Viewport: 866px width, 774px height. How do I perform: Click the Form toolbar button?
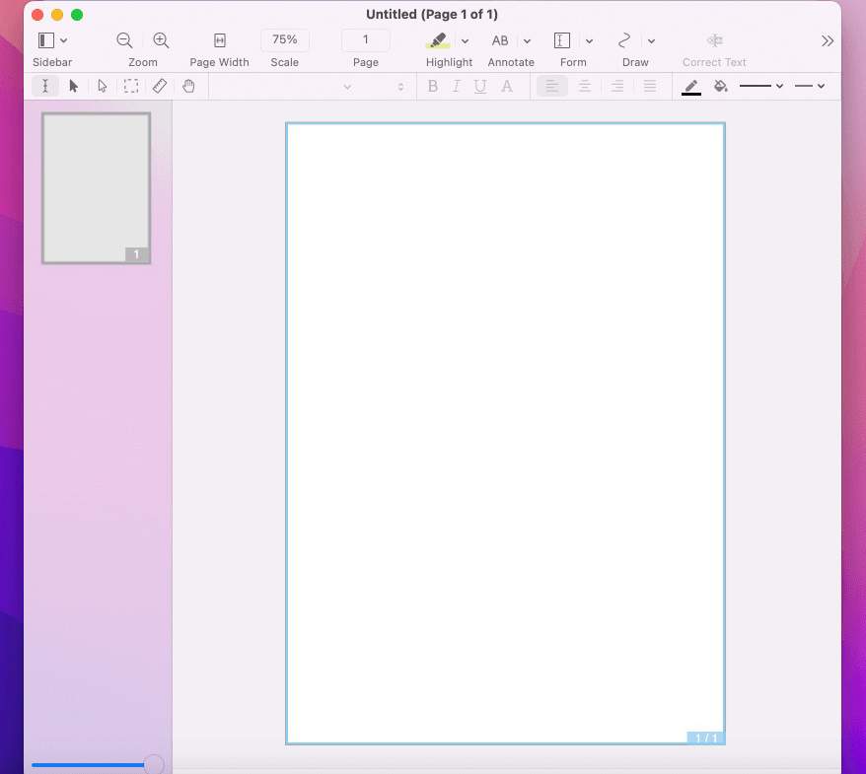pos(562,40)
